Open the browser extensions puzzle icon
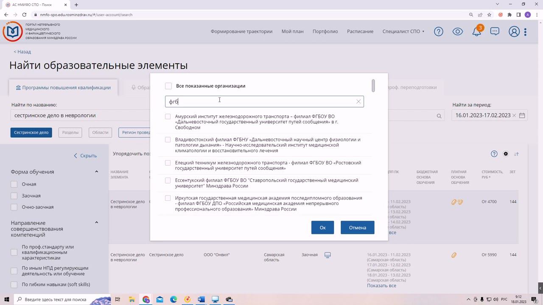This screenshot has width=543, height=305. tap(509, 14)
